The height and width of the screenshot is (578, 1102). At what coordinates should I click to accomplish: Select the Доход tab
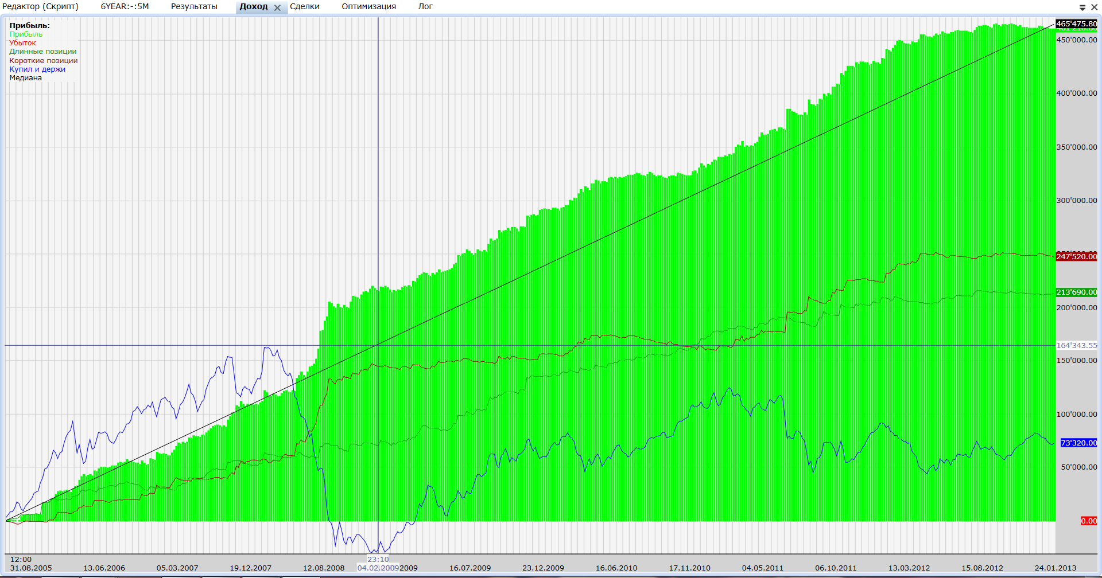pyautogui.click(x=254, y=6)
